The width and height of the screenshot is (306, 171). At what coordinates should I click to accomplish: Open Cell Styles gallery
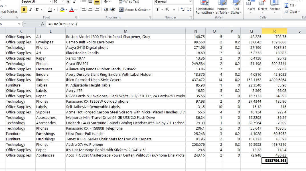point(236,7)
